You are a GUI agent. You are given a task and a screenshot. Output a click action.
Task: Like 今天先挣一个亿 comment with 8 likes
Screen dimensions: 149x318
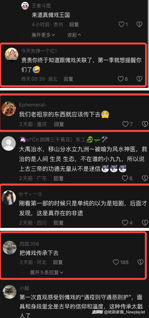pos(121,79)
